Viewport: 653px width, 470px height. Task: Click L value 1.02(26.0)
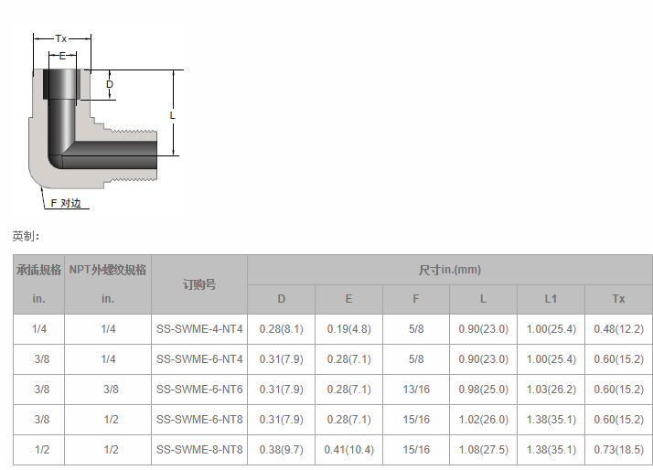[x=484, y=419]
